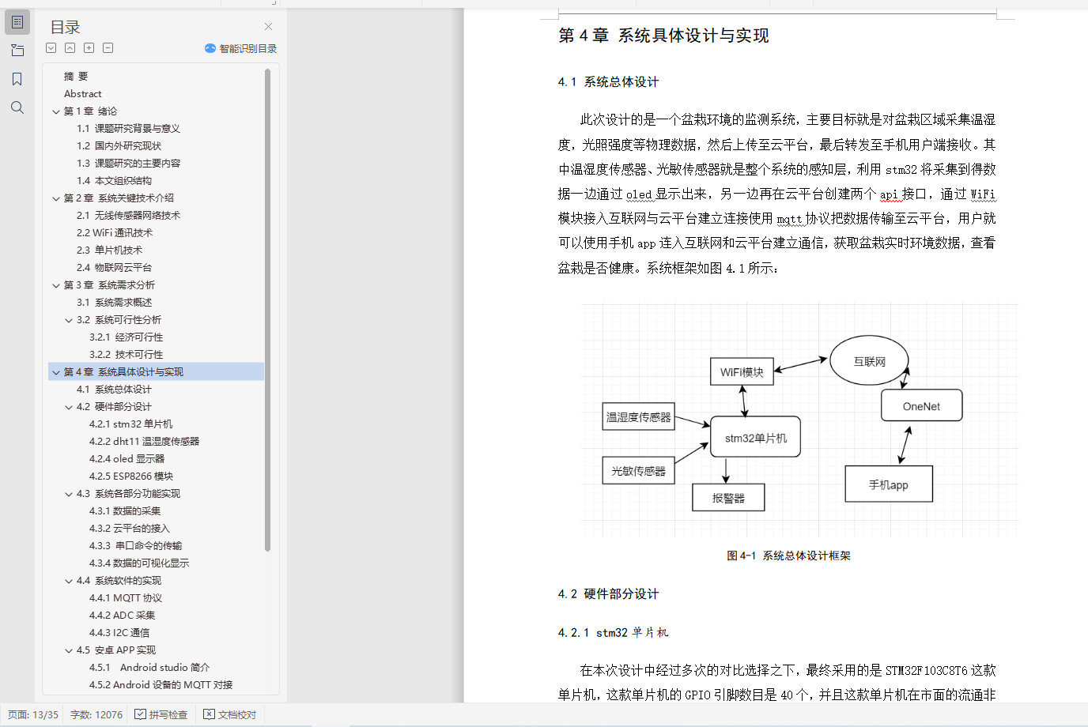Click 文档校对 in status bar
This screenshot has width=1088, height=727.
click(x=230, y=714)
